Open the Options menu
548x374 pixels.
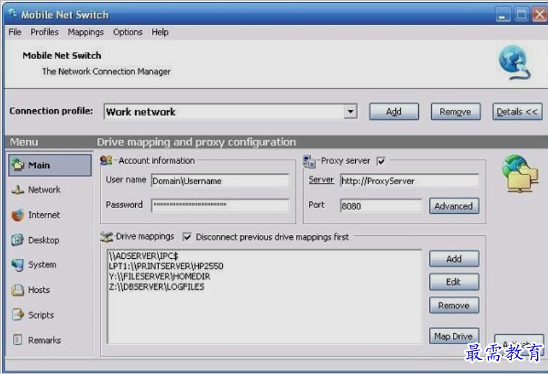[128, 32]
